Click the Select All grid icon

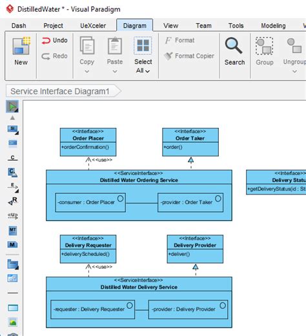[143, 45]
